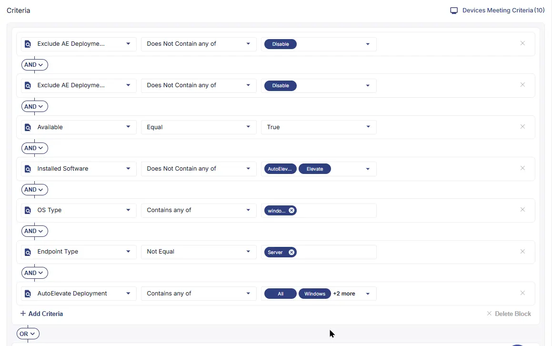Image resolution: width=552 pixels, height=346 pixels.
Task: Open the True value dropdown
Action: click(x=319, y=127)
